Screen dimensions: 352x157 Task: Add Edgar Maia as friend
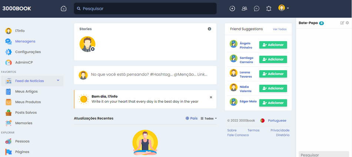point(273,103)
